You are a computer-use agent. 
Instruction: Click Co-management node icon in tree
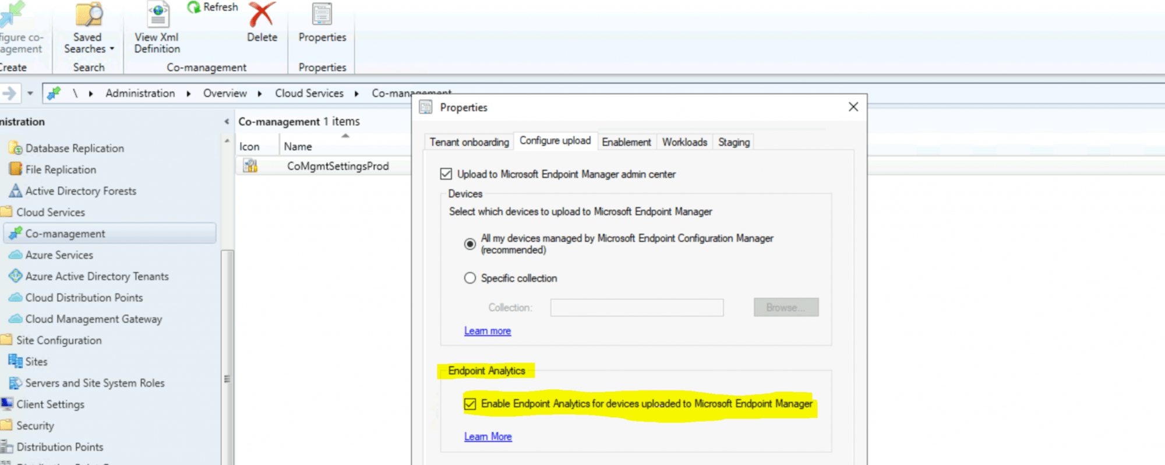(16, 233)
